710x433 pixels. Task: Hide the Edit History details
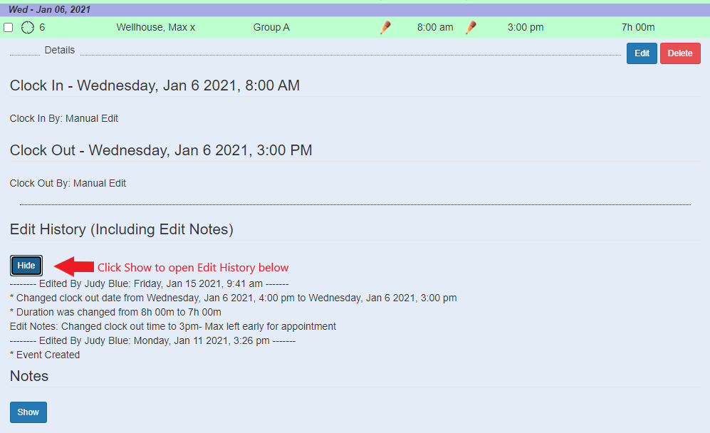click(x=26, y=265)
